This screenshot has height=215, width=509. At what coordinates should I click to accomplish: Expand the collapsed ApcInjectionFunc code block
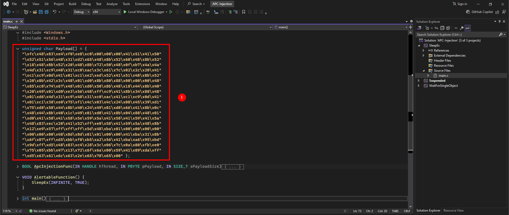tap(18, 167)
